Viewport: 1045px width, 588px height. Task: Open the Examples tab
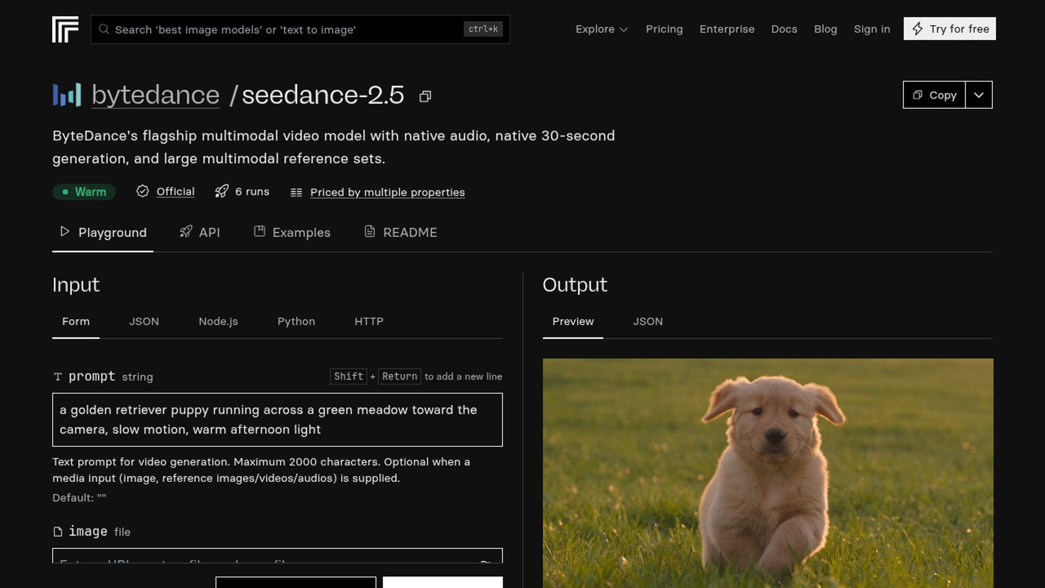[292, 232]
